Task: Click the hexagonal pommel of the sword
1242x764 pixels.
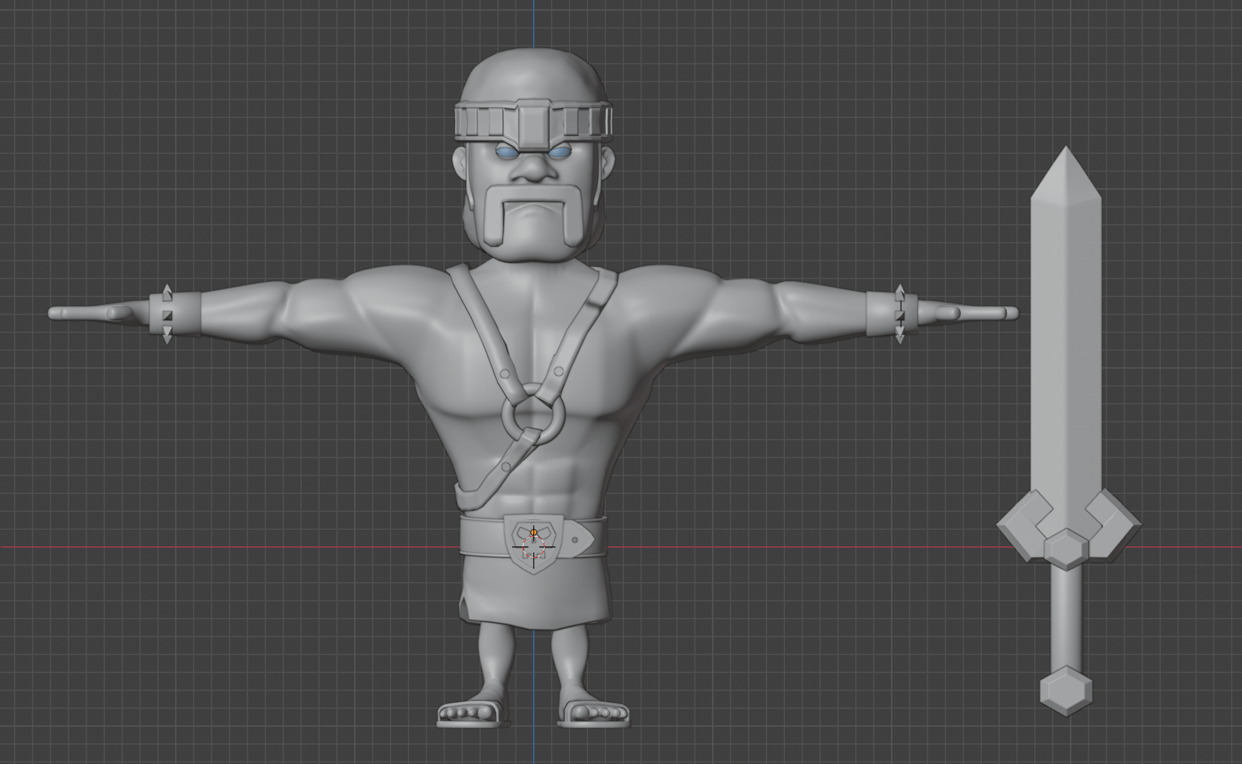Action: click(1066, 691)
